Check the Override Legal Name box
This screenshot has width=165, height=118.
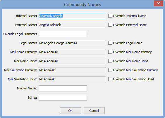pos(110,43)
